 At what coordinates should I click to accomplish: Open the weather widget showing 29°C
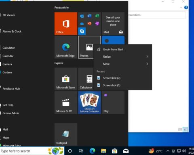coord(156,151)
